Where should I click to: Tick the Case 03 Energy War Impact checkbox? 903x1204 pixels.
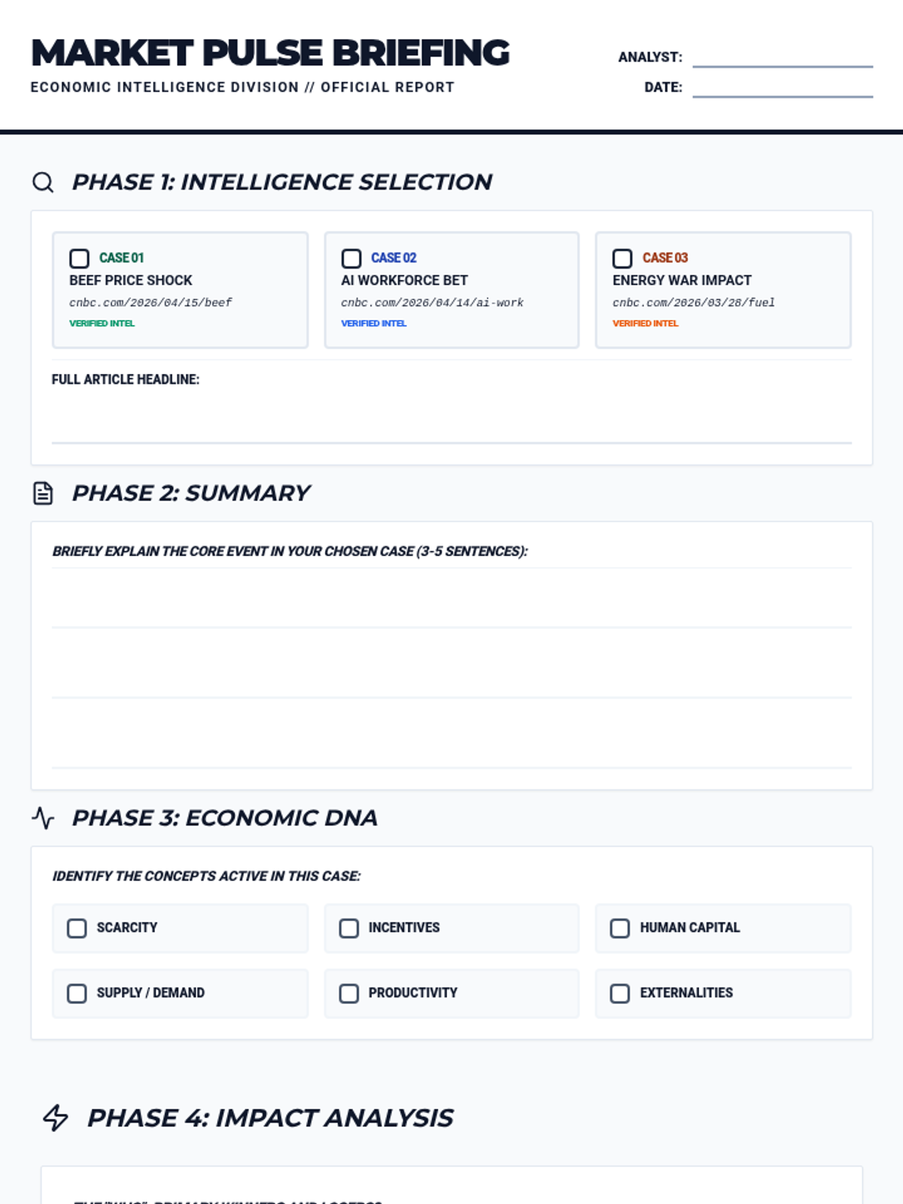click(x=622, y=259)
